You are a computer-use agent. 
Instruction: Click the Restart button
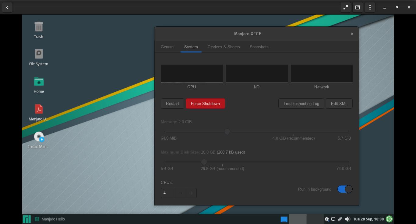(x=172, y=104)
